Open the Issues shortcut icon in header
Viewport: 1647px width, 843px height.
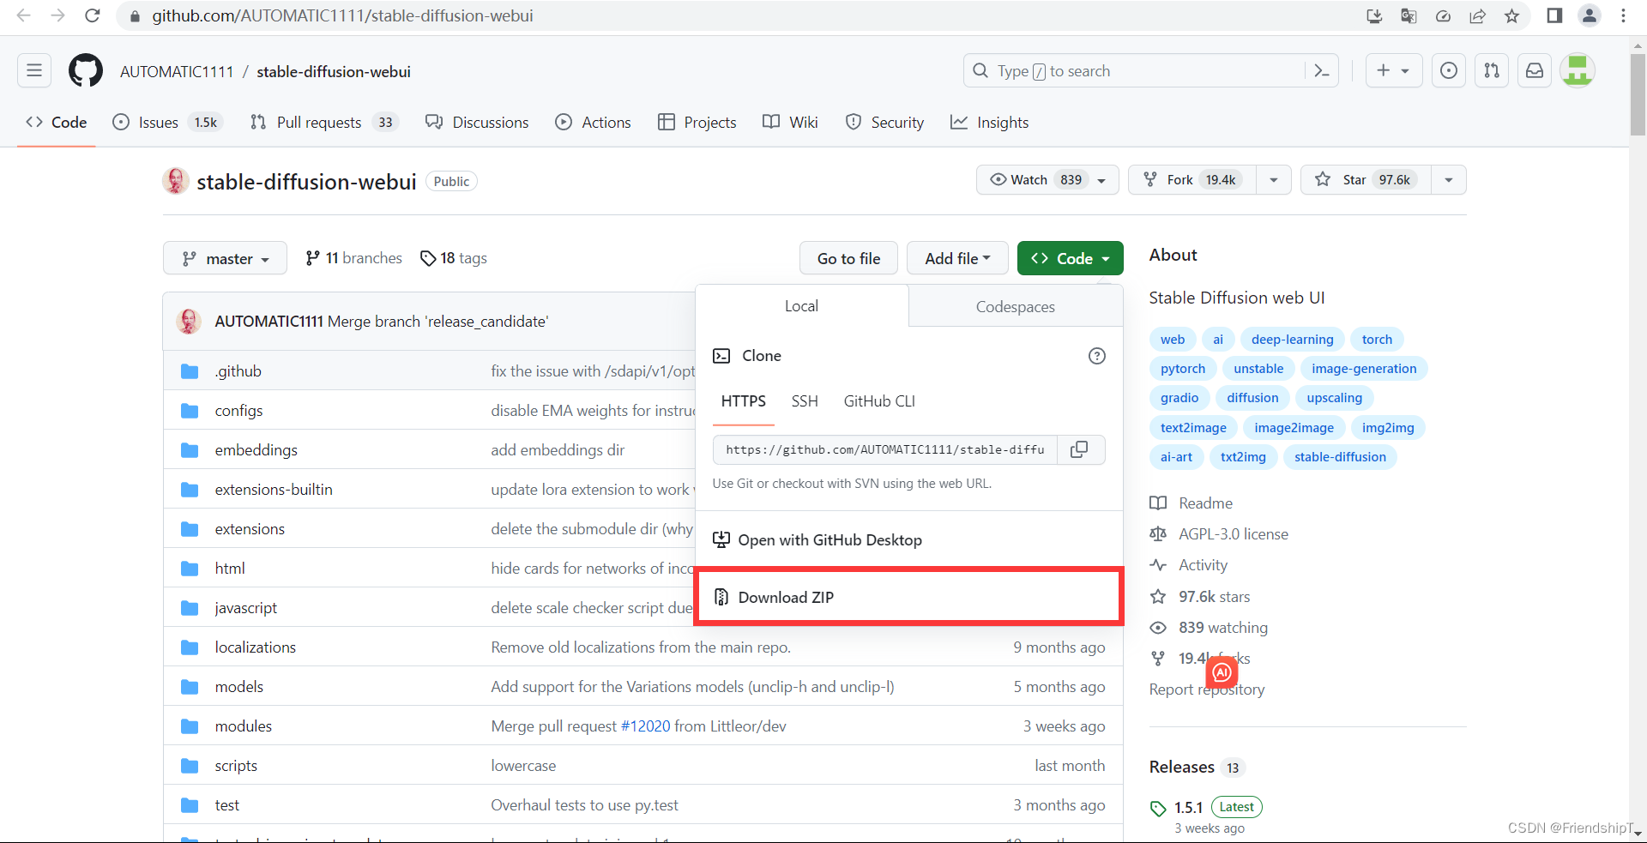click(1449, 70)
